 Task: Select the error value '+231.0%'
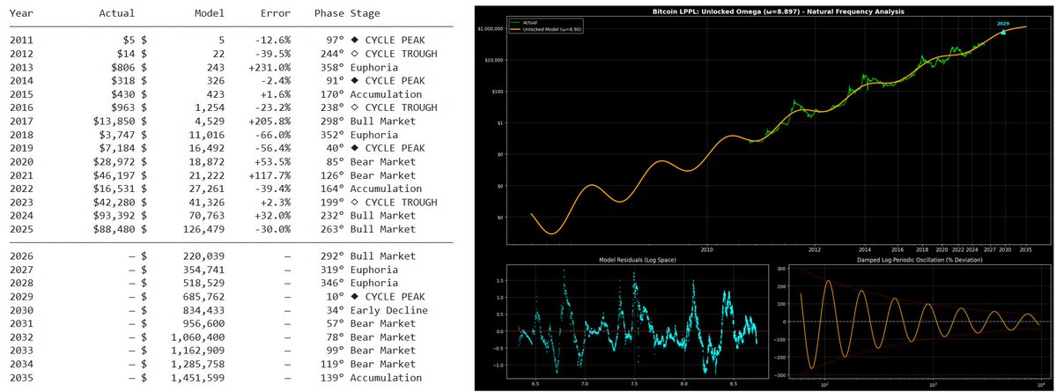click(x=270, y=67)
